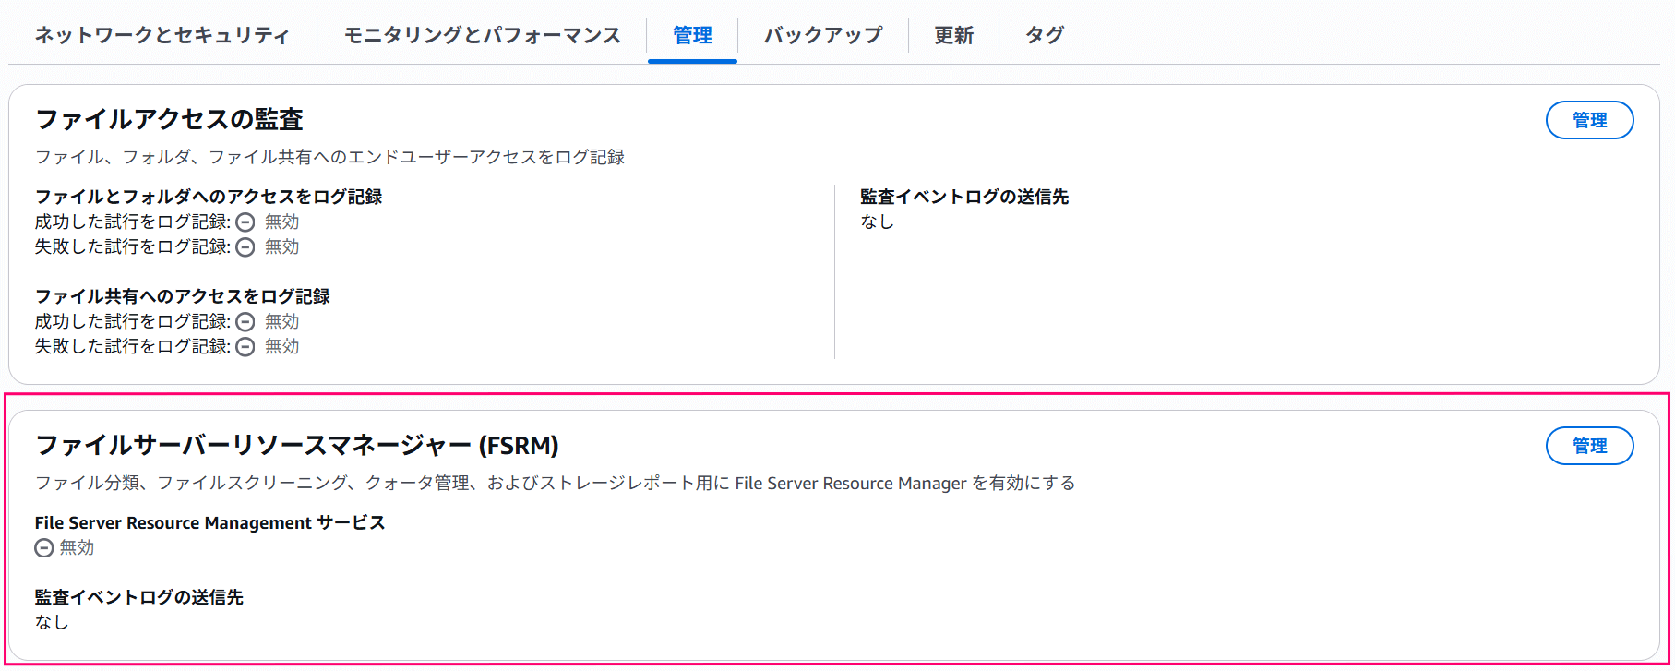
Task: Click the ファイル共有へのアクセスをログ記録 label
Action: coord(183,296)
